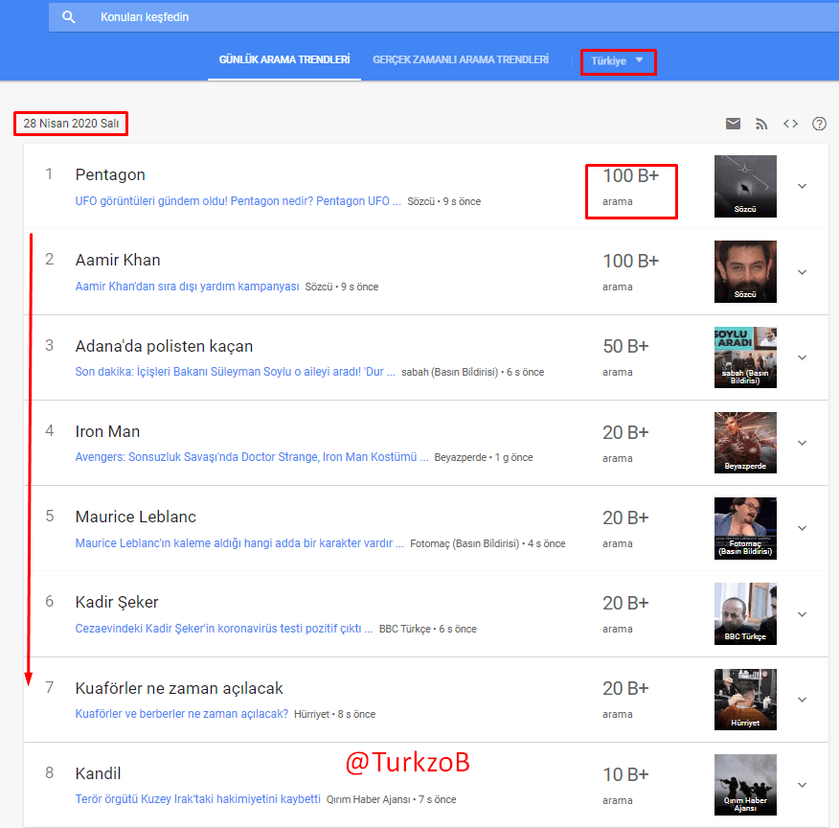The image size is (839, 828).
Task: Open the Terör örgütü Kuzey Irak link
Action: (197, 799)
